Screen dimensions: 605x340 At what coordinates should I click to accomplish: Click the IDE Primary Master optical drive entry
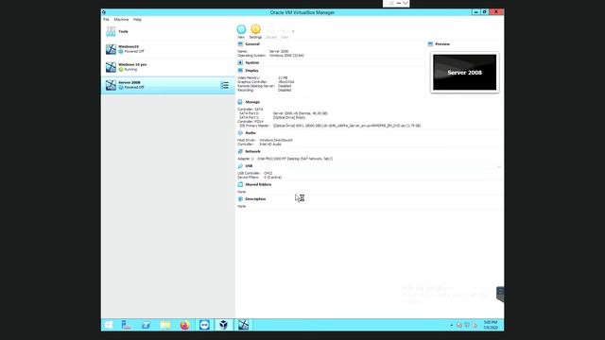pyautogui.click(x=347, y=126)
